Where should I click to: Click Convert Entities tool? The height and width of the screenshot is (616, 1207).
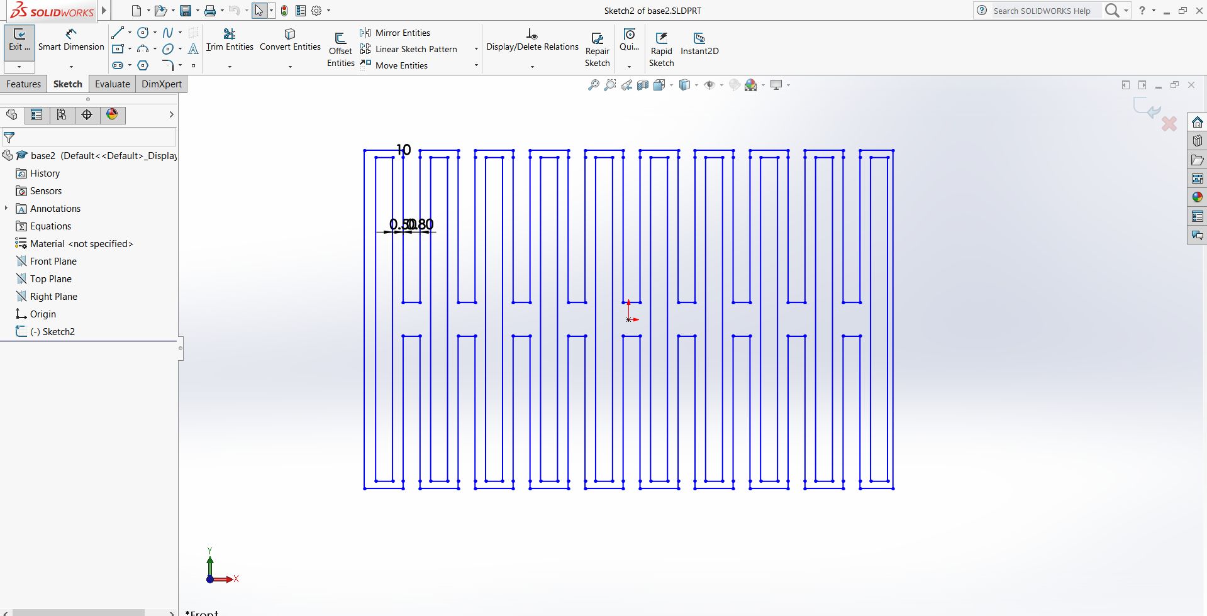[290, 40]
